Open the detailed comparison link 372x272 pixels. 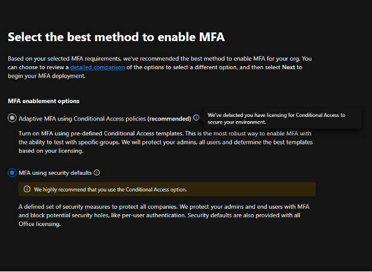[x=101, y=67]
